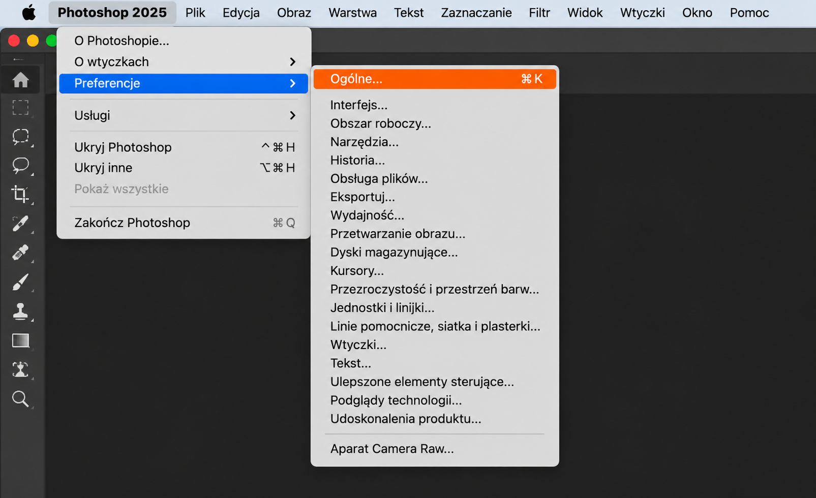Select the Clone Stamp tool
This screenshot has width=816, height=498.
click(x=20, y=311)
